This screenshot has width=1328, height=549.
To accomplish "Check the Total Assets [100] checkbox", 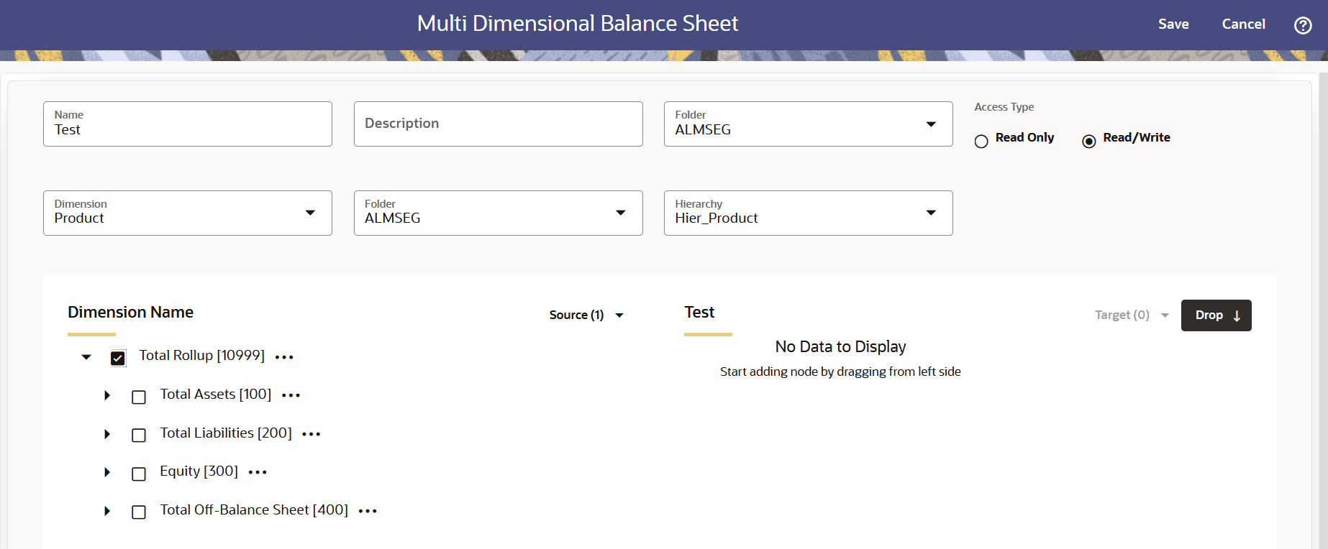I will point(139,397).
